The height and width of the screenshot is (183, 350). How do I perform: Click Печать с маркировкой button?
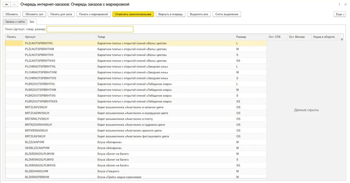93,14
